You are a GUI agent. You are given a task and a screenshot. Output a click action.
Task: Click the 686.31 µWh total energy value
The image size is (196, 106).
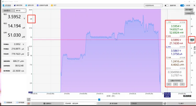coord(19,61)
